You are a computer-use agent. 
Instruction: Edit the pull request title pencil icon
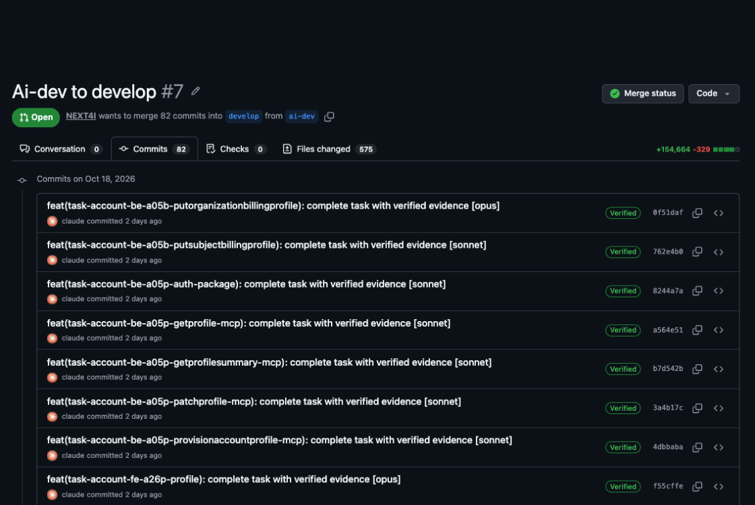click(x=195, y=91)
